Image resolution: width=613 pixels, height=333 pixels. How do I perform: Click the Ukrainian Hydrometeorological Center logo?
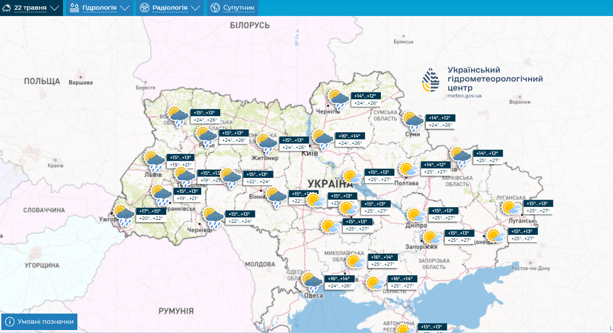coord(430,79)
